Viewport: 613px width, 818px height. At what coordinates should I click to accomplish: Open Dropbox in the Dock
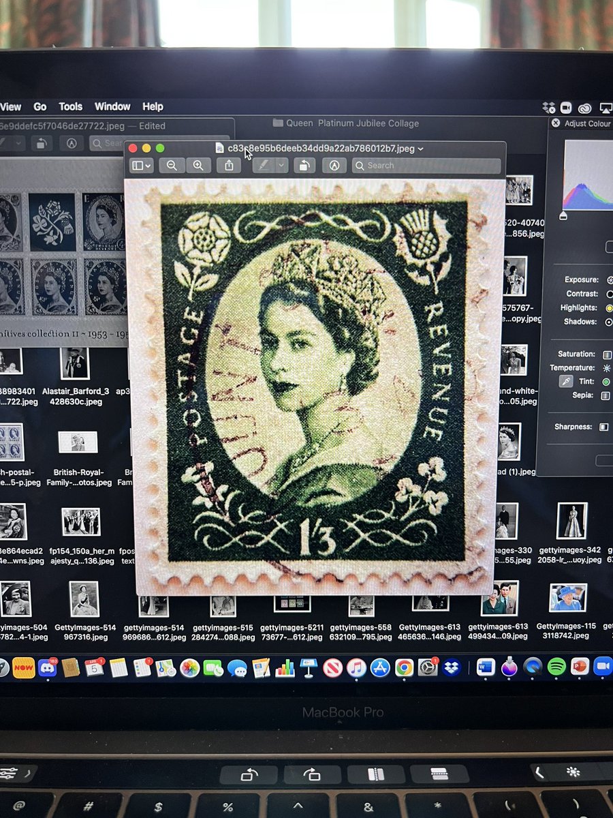click(x=451, y=667)
